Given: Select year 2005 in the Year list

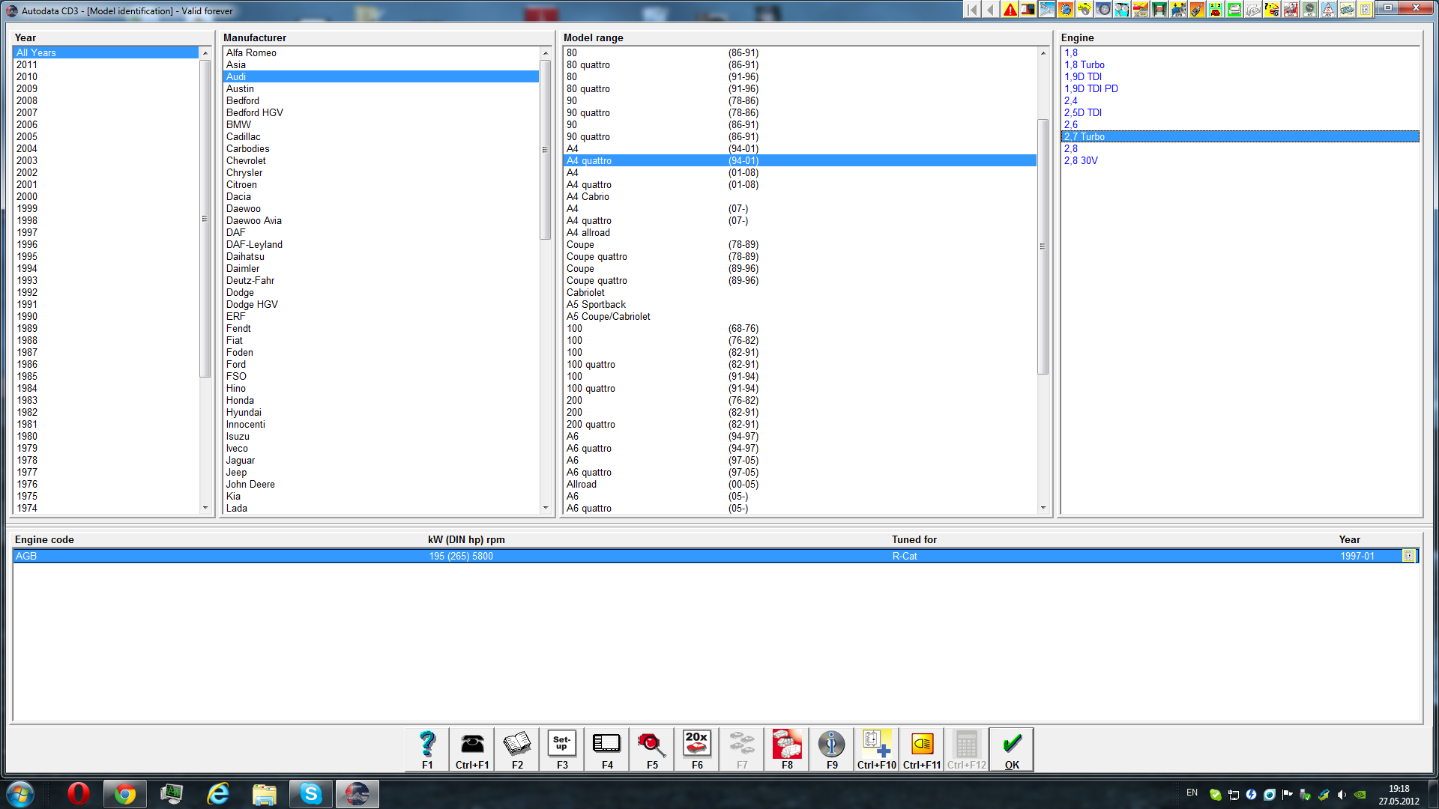Looking at the screenshot, I should 27,137.
